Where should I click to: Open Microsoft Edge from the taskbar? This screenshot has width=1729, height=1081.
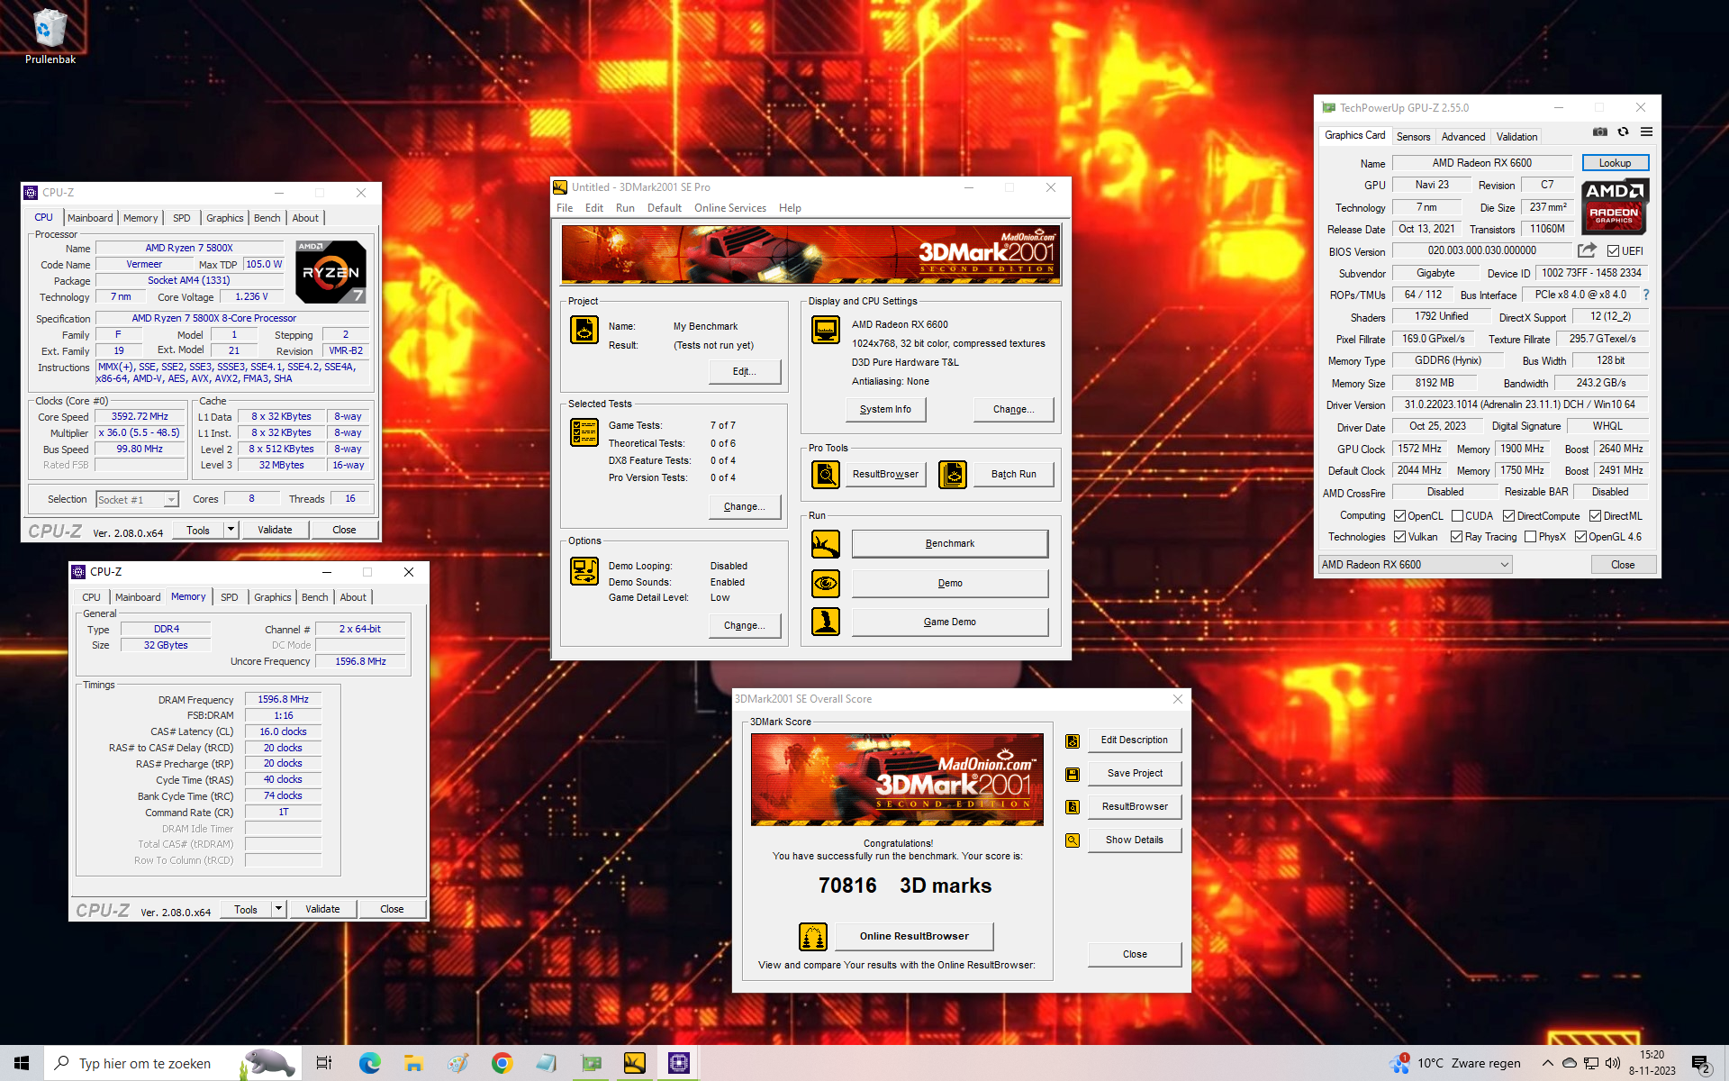[370, 1063]
